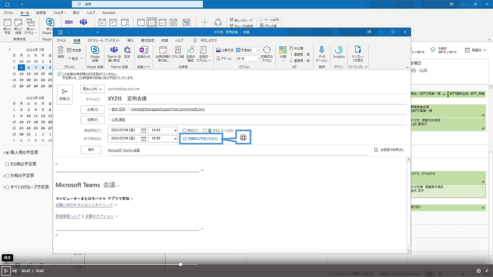Click the check names icon
Image resolution: width=493 pixels, height=277 pixels.
click(x=190, y=50)
